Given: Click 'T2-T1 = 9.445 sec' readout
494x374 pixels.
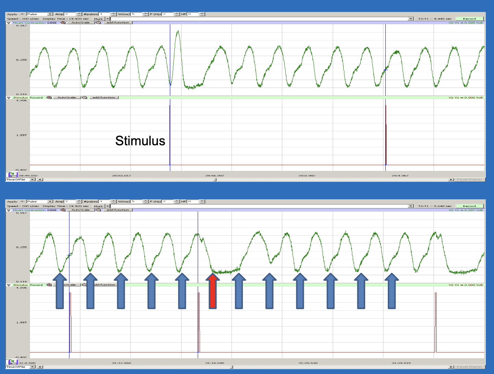Looking at the screenshot, I should 435,19.
